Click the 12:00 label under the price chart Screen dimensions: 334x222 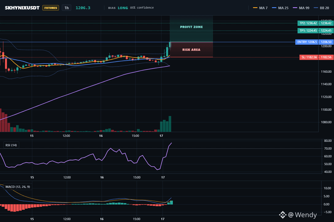pyautogui.click(x=66, y=136)
